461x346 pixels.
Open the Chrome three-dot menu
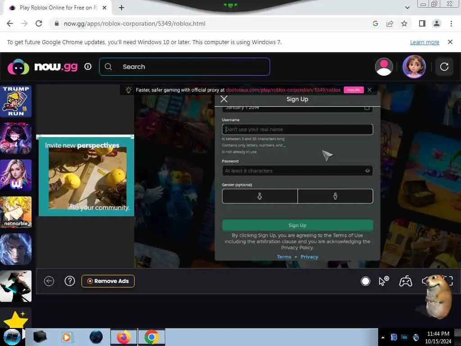(x=451, y=23)
